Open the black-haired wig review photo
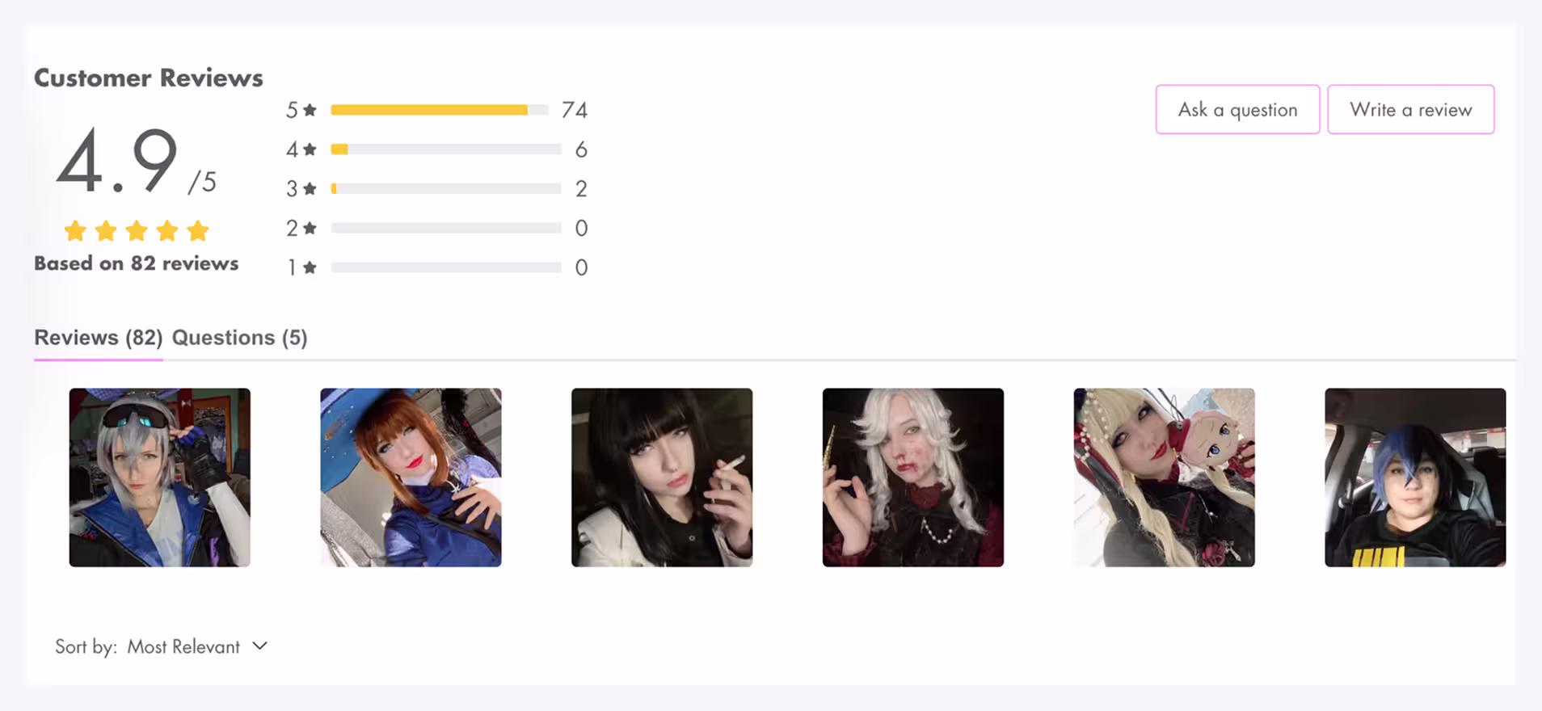 click(x=662, y=478)
